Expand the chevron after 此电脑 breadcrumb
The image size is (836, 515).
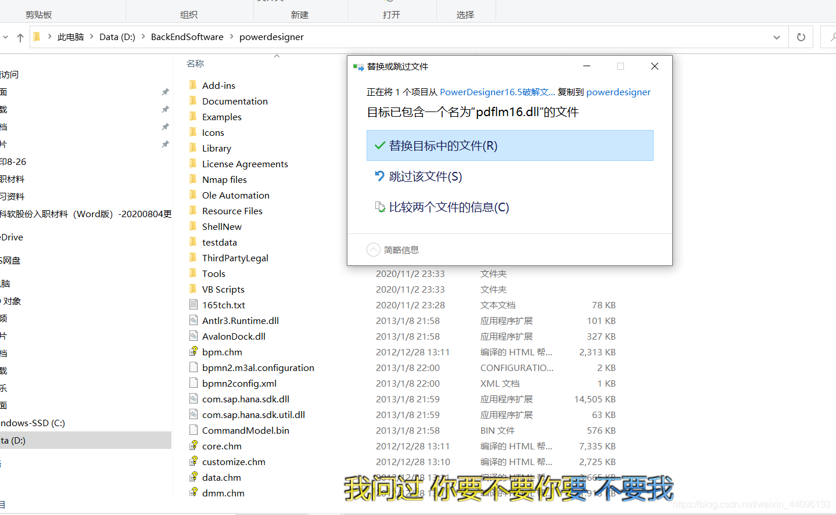click(92, 37)
